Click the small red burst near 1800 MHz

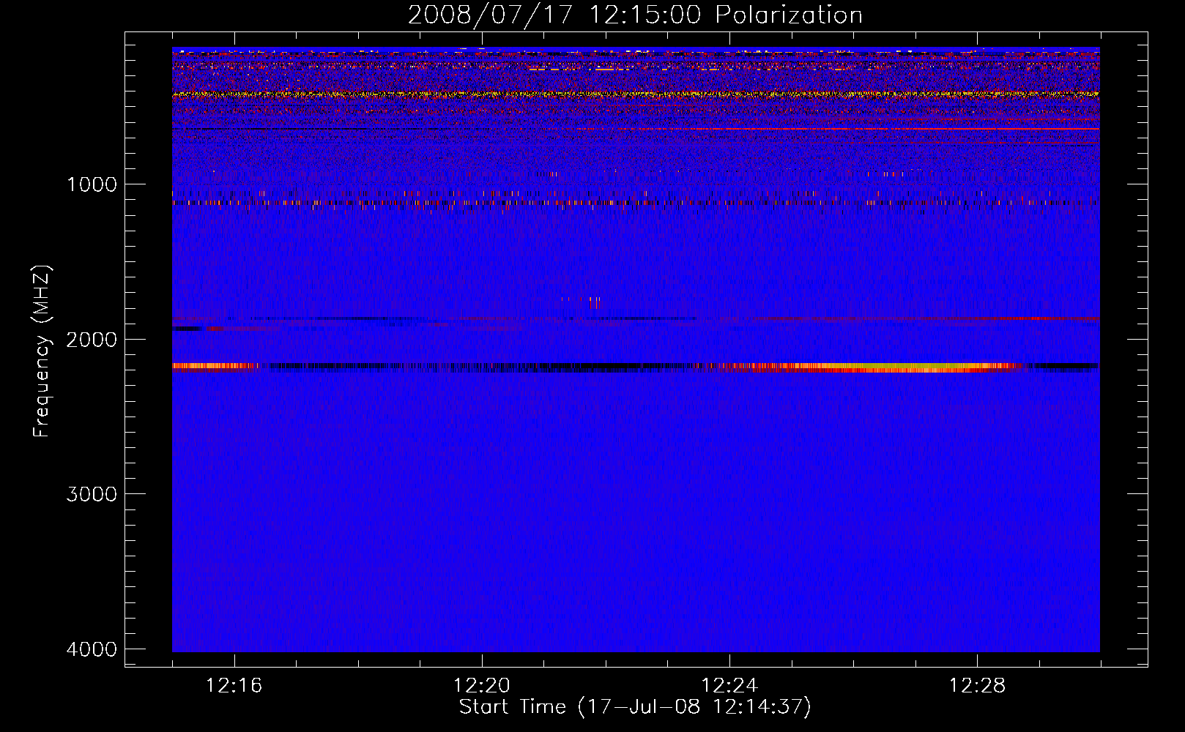[595, 302]
